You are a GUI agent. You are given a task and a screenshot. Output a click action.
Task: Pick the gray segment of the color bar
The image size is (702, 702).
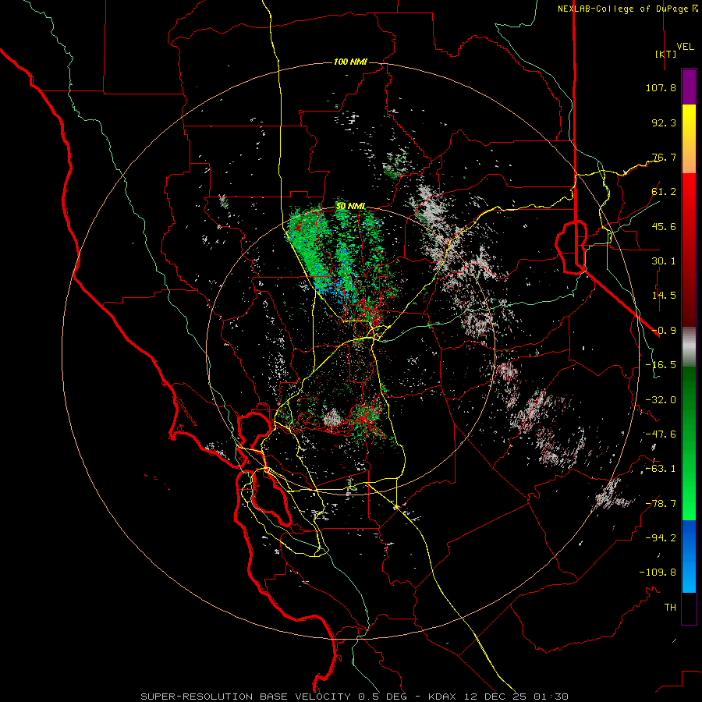point(689,346)
